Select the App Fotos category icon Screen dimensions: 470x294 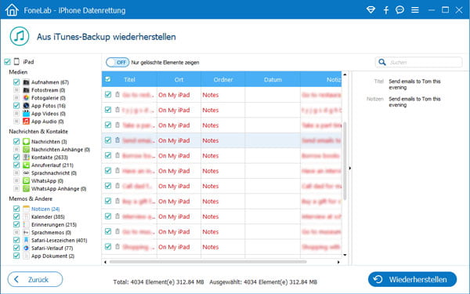coord(26,106)
